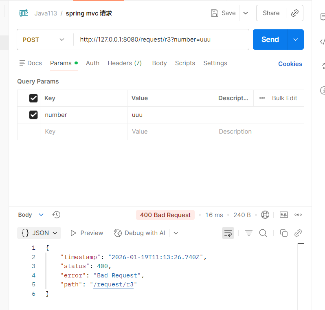Click the 16 ms response time
Screen dimensions: 325x310
click(214, 215)
